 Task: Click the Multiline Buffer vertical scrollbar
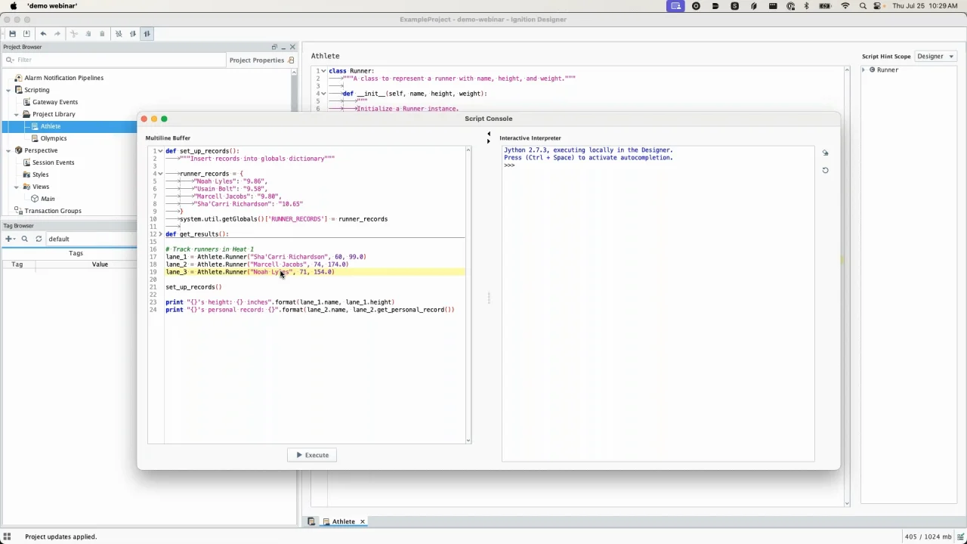(x=468, y=295)
